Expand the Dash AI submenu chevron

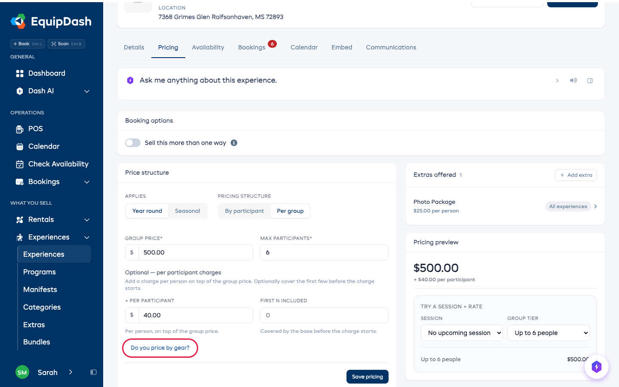coord(87,91)
